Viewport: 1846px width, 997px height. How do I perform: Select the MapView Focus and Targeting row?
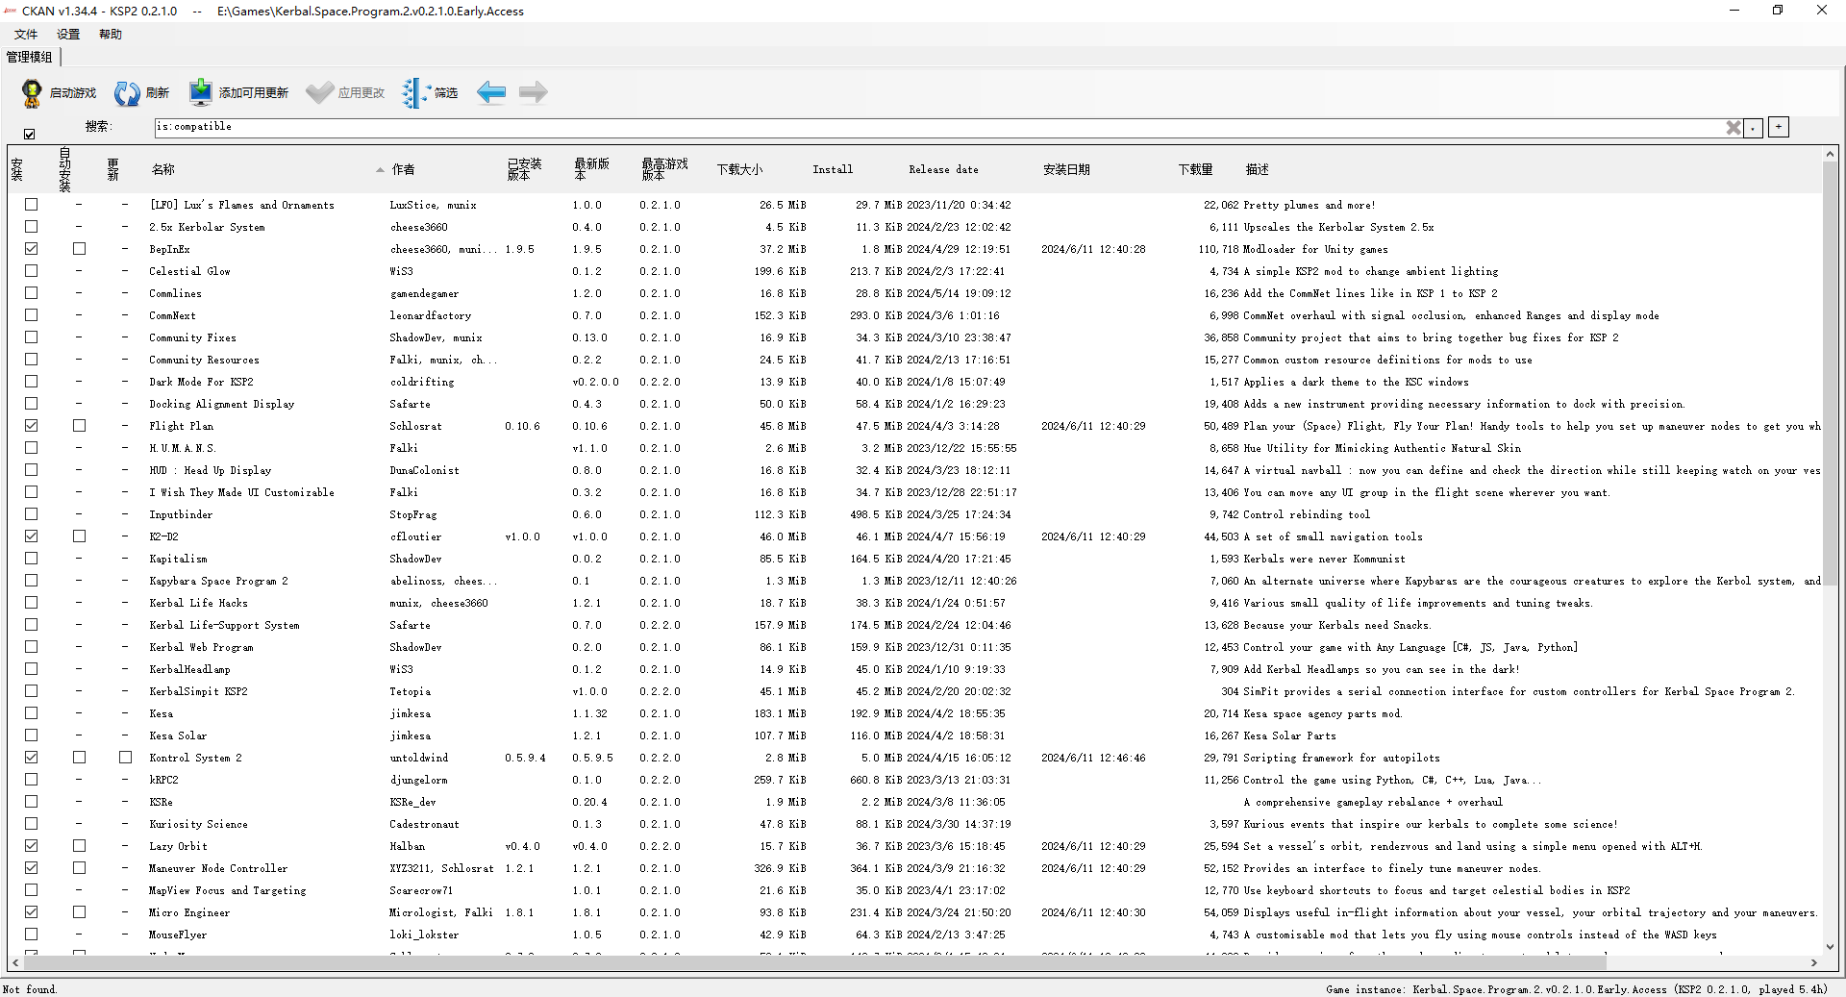point(915,890)
